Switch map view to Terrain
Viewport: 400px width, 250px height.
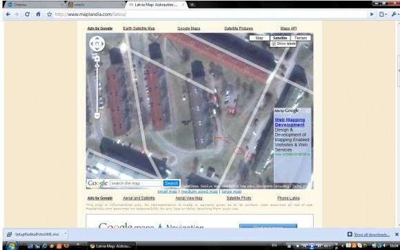[x=301, y=38]
